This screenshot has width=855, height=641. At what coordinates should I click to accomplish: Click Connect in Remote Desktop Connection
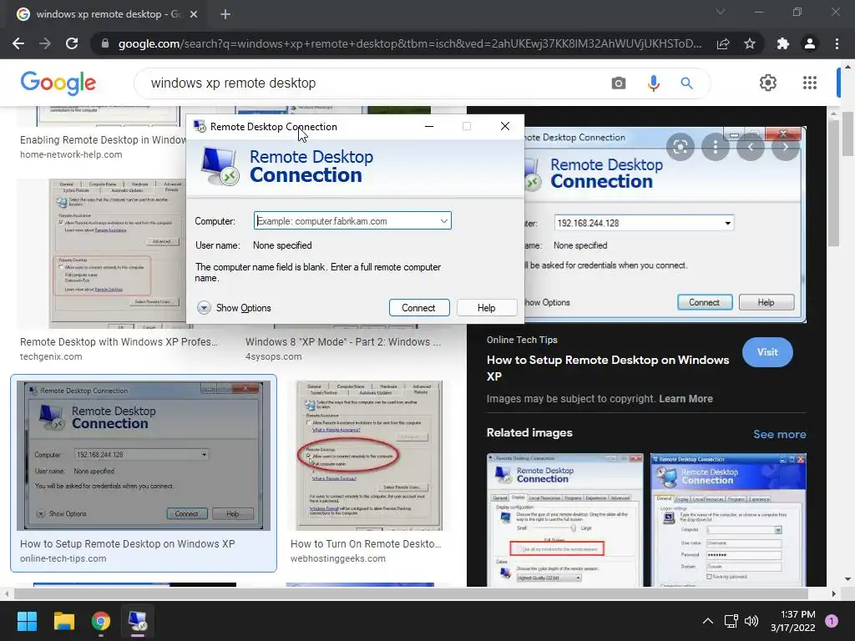[419, 308]
